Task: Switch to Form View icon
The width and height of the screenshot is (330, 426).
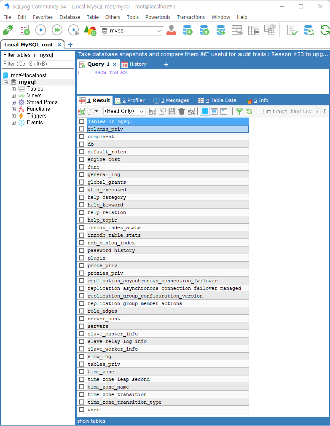Action: click(214, 111)
